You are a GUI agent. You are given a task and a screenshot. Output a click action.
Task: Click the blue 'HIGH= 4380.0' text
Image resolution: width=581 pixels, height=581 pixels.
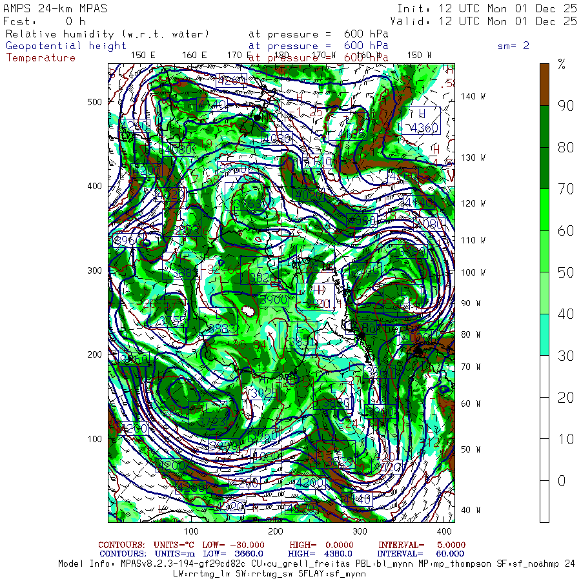[320, 554]
